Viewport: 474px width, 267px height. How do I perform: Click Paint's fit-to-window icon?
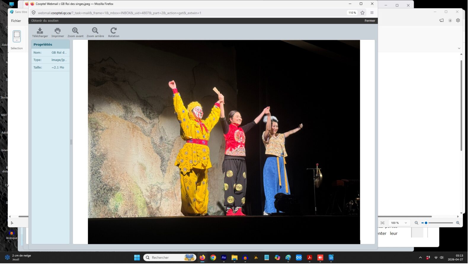(x=382, y=223)
